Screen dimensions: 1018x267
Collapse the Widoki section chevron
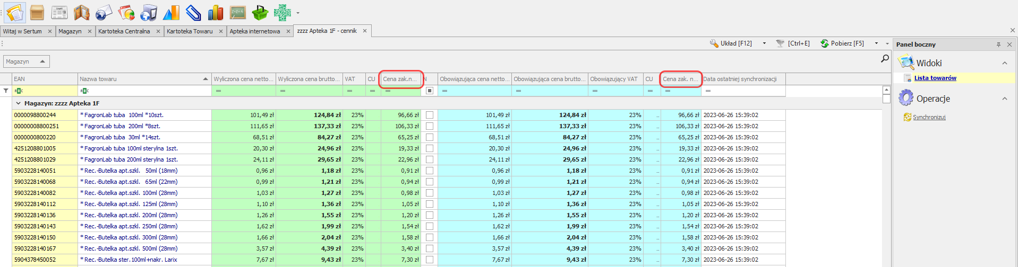tap(1005, 63)
